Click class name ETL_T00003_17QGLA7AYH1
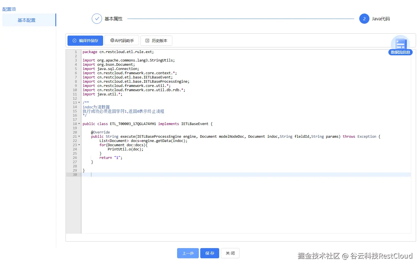Image resolution: width=420 pixels, height=267 pixels. [x=133, y=124]
